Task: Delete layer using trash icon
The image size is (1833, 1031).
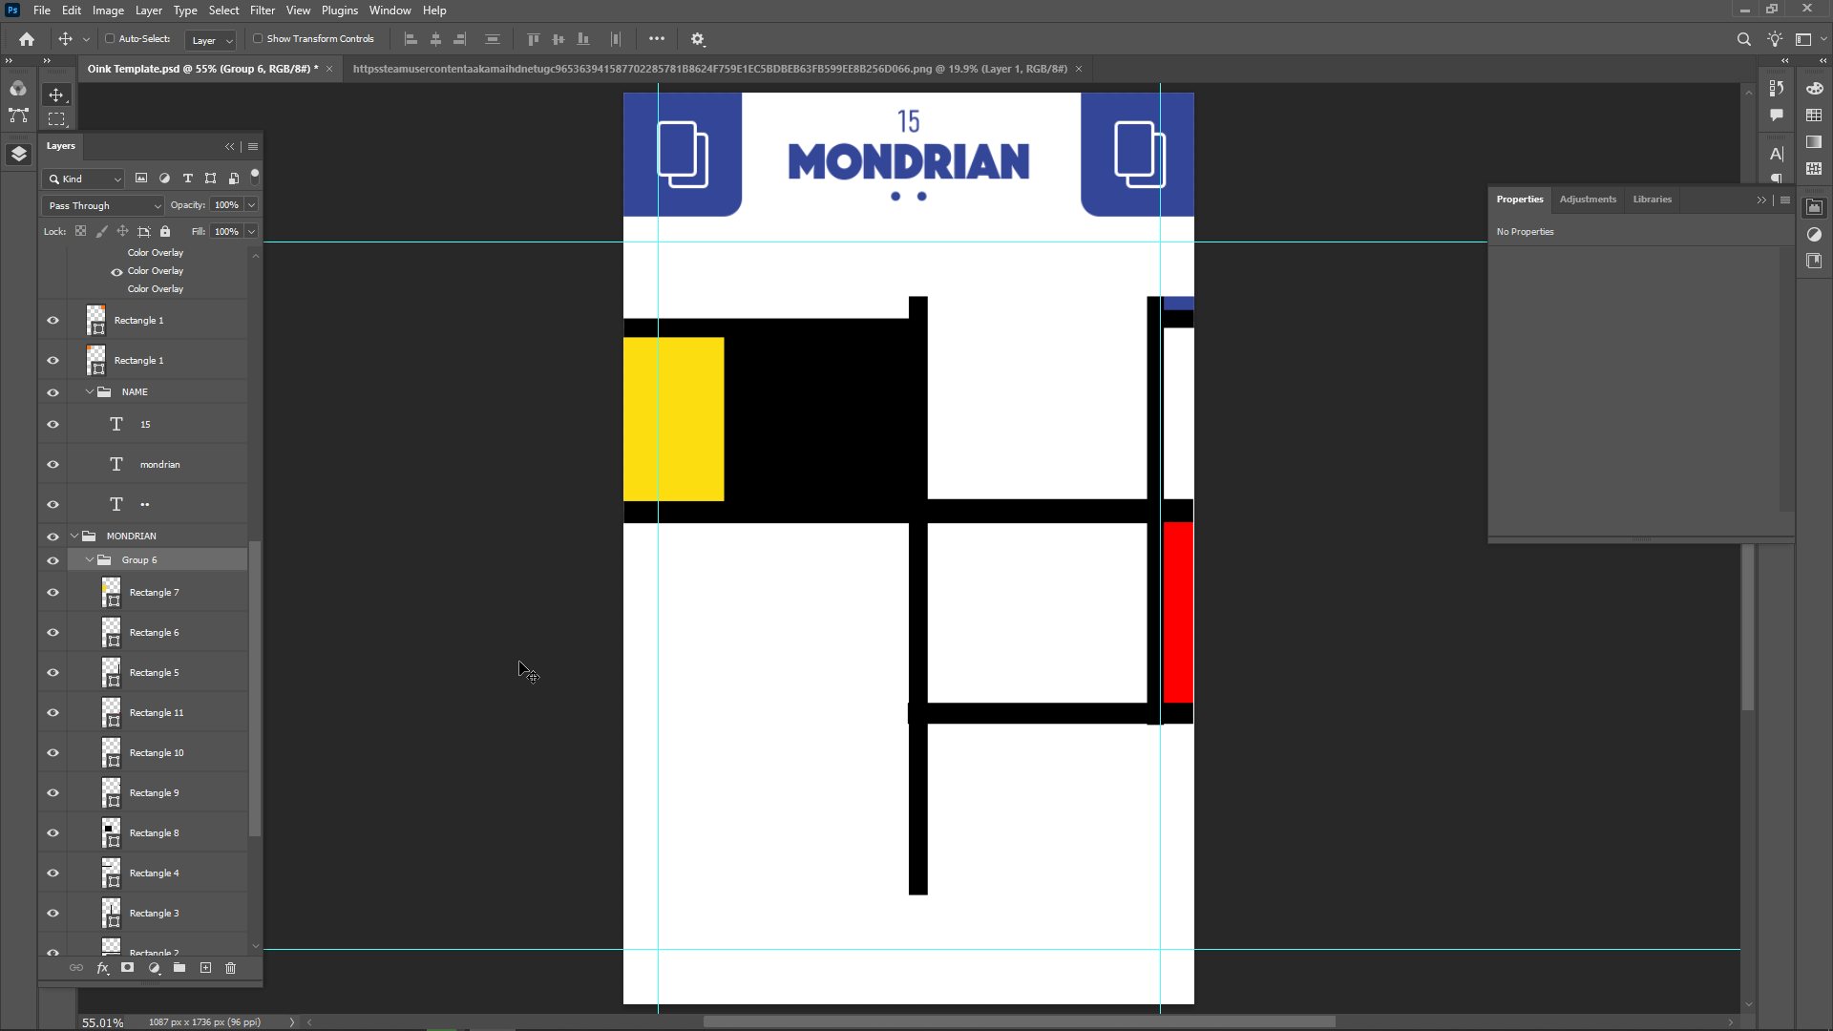Action: pos(230,968)
